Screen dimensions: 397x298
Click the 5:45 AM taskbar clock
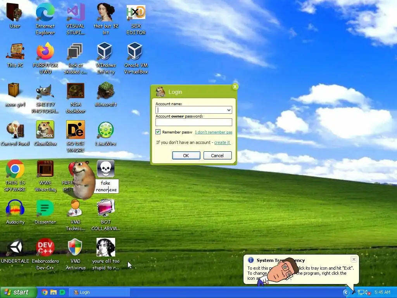[382, 292]
